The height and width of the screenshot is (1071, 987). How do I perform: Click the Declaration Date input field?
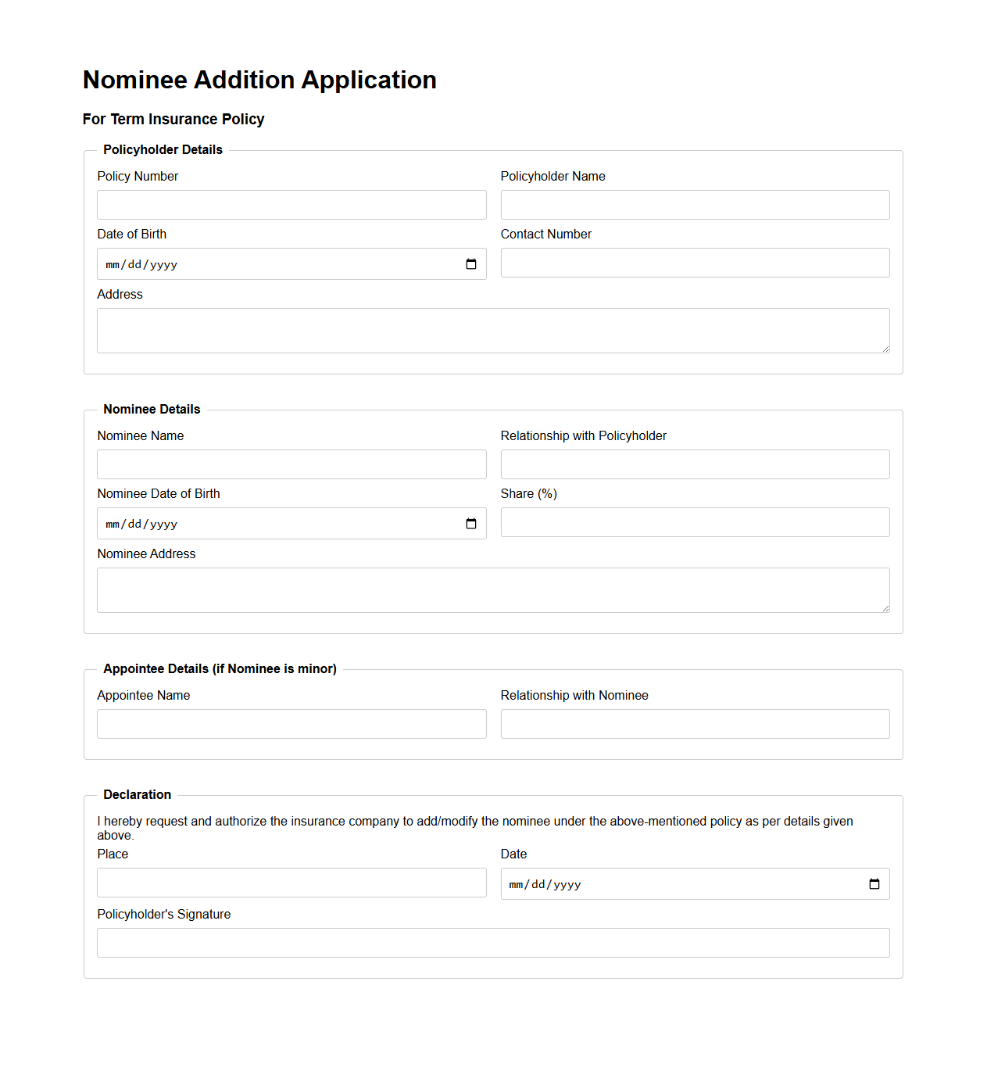(664, 883)
